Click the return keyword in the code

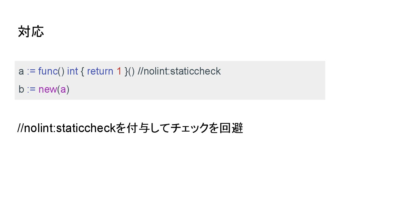coord(100,71)
